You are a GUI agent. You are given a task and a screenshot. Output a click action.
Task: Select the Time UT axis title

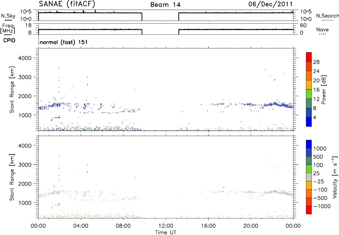click(x=166, y=232)
